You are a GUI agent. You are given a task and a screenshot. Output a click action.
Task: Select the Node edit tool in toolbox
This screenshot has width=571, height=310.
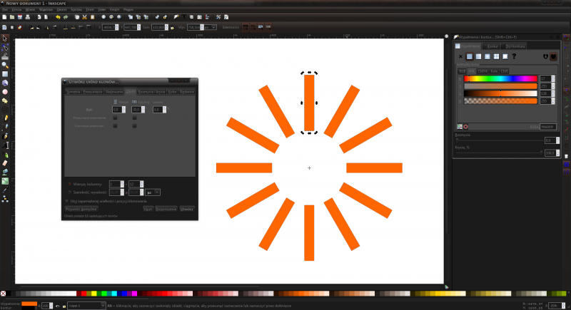pos(5,47)
